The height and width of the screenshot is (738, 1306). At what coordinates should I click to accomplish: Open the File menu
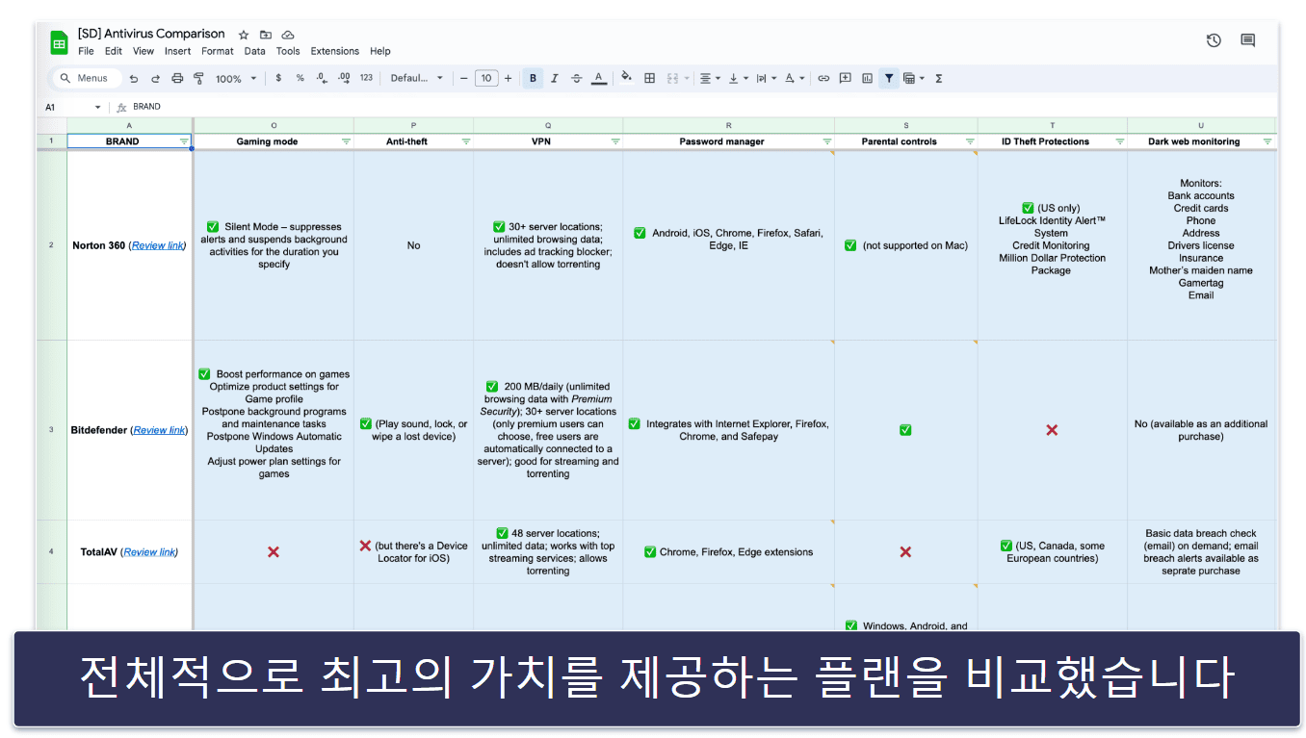coord(86,51)
